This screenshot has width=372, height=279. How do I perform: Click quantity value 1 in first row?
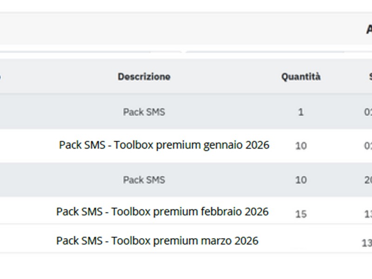(x=300, y=112)
